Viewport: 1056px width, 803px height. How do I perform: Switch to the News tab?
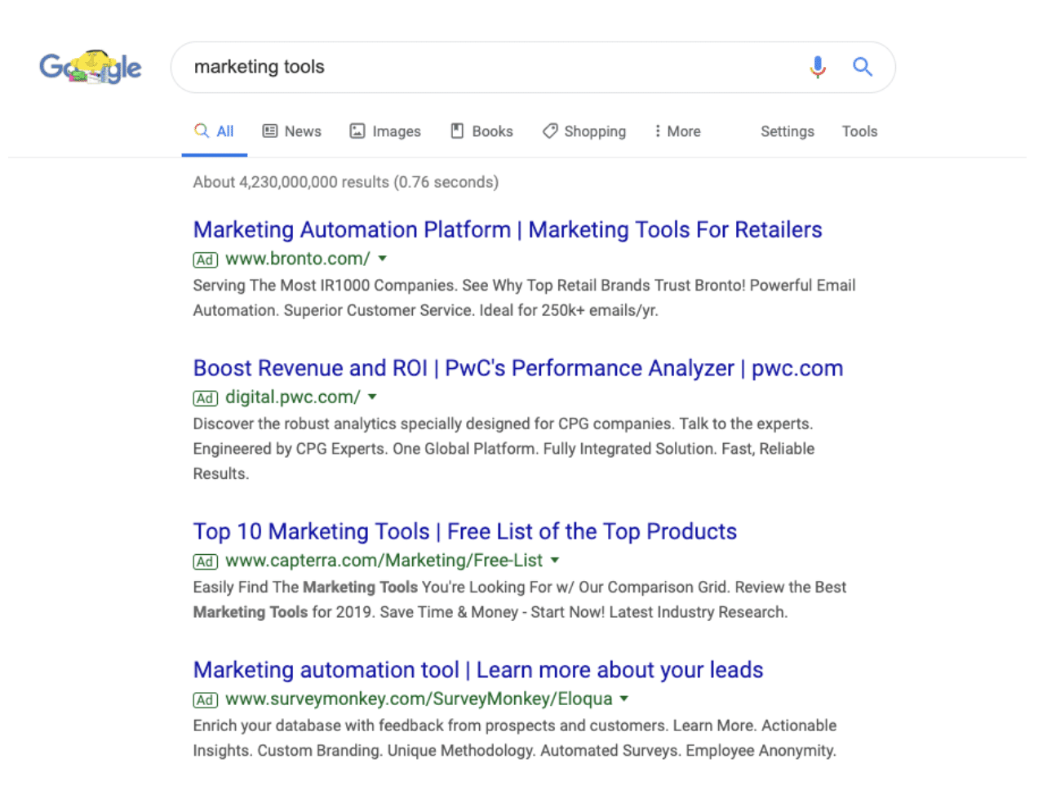click(292, 131)
